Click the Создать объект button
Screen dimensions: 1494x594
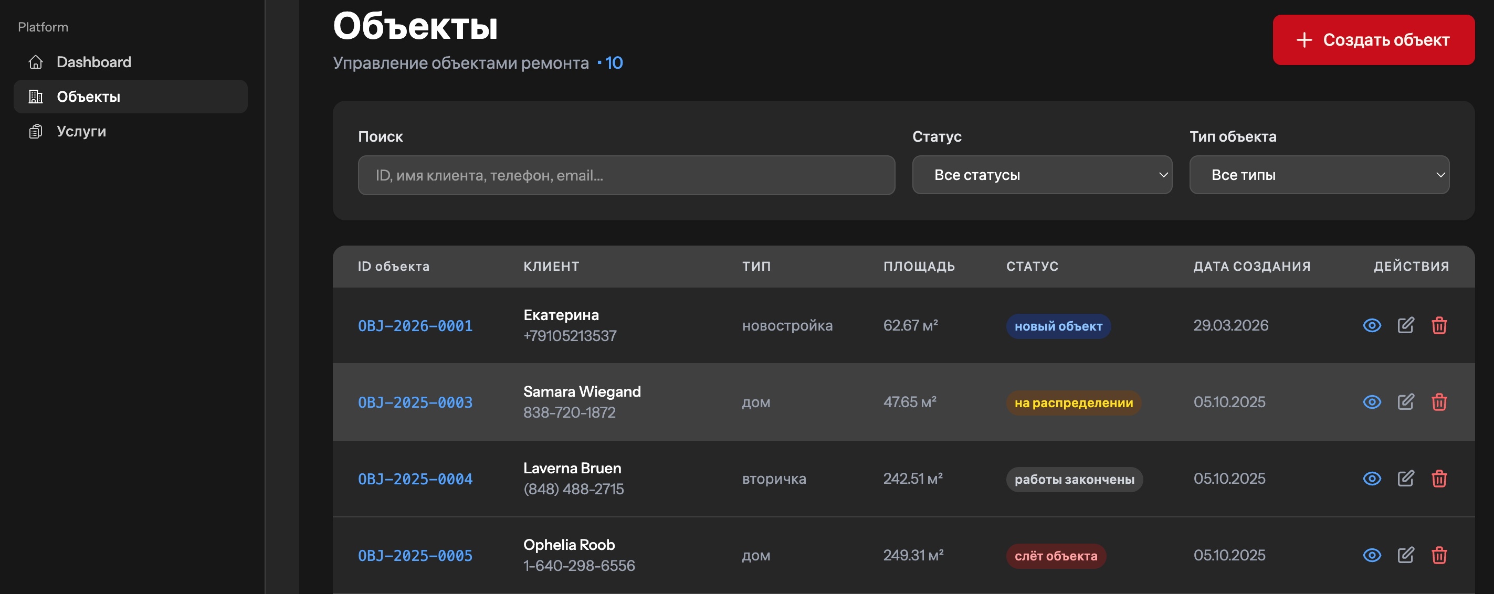(x=1373, y=39)
